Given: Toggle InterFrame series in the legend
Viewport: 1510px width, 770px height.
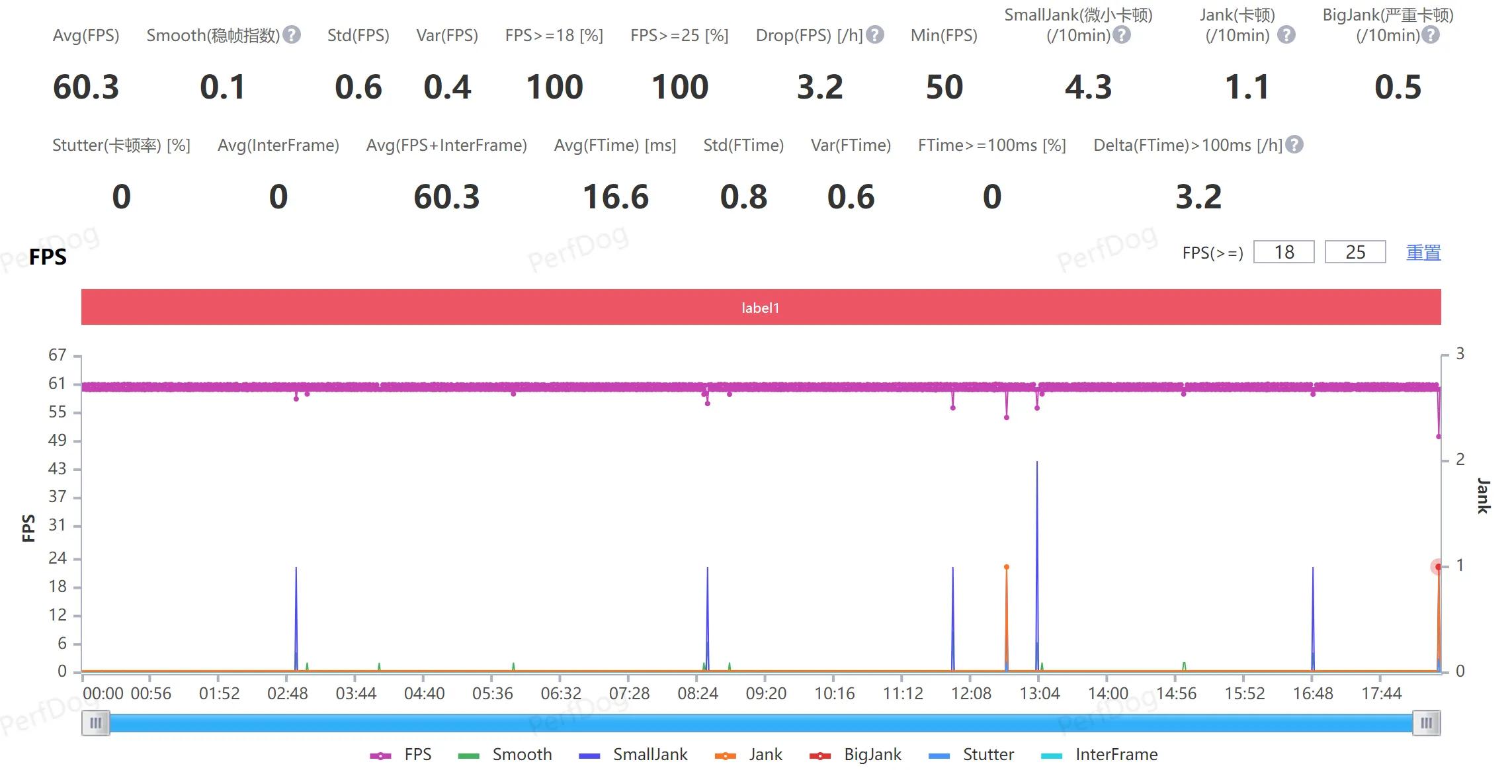Looking at the screenshot, I should coord(1099,755).
